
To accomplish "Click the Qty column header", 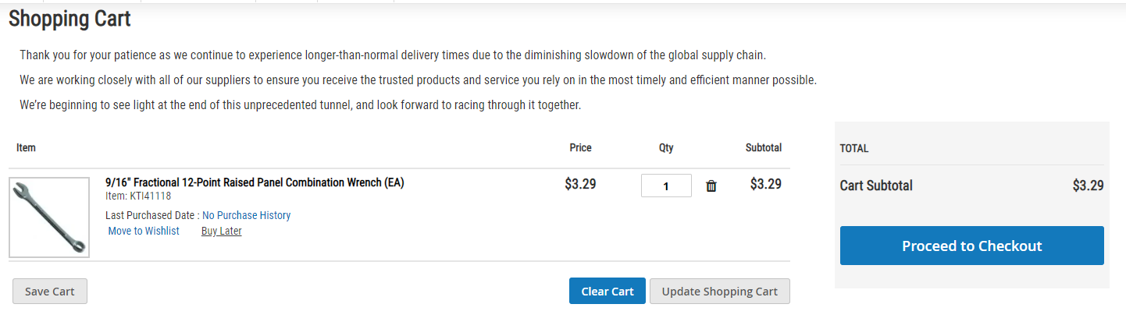I will tap(665, 147).
